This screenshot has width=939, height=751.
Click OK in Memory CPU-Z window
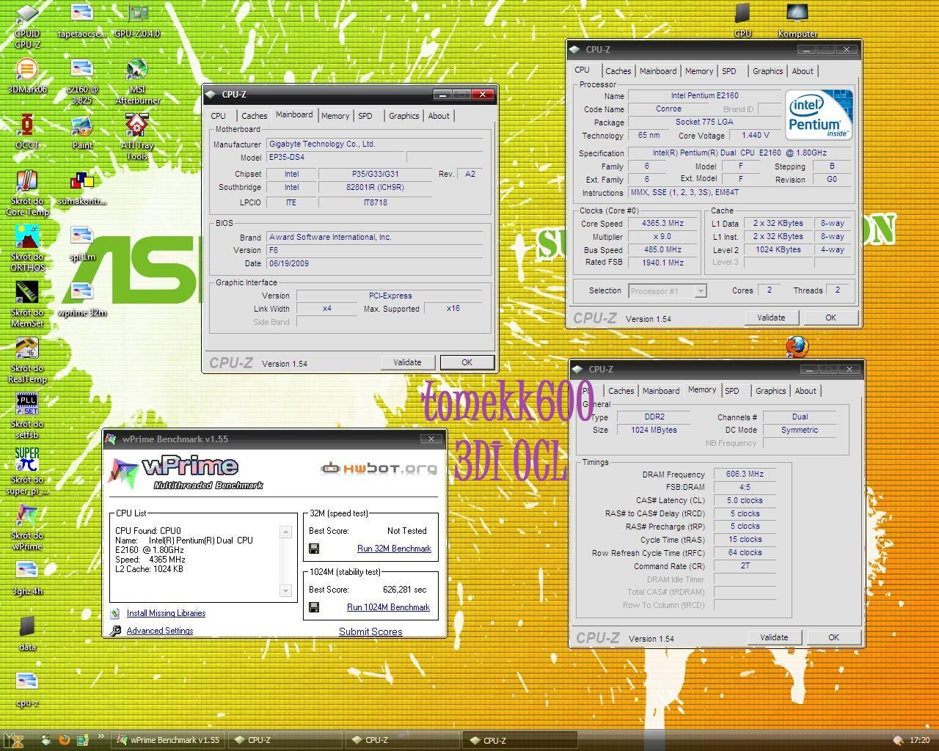click(833, 637)
